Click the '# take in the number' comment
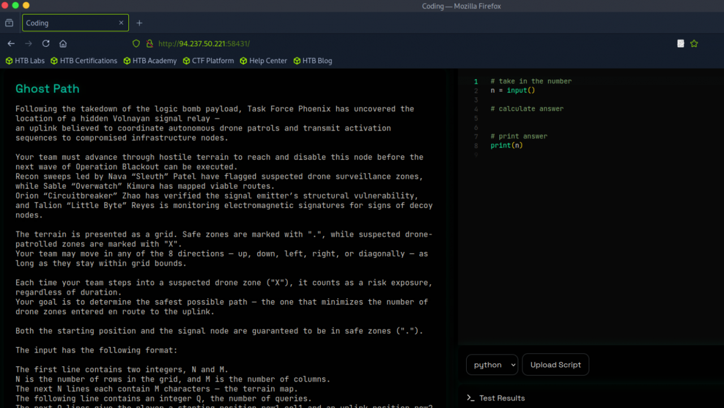The height and width of the screenshot is (408, 724). click(531, 81)
